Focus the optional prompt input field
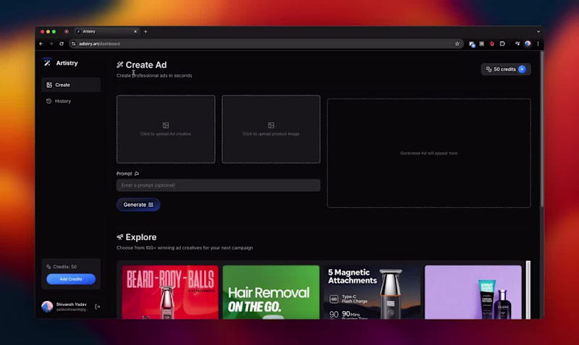This screenshot has width=579, height=345. 219,185
